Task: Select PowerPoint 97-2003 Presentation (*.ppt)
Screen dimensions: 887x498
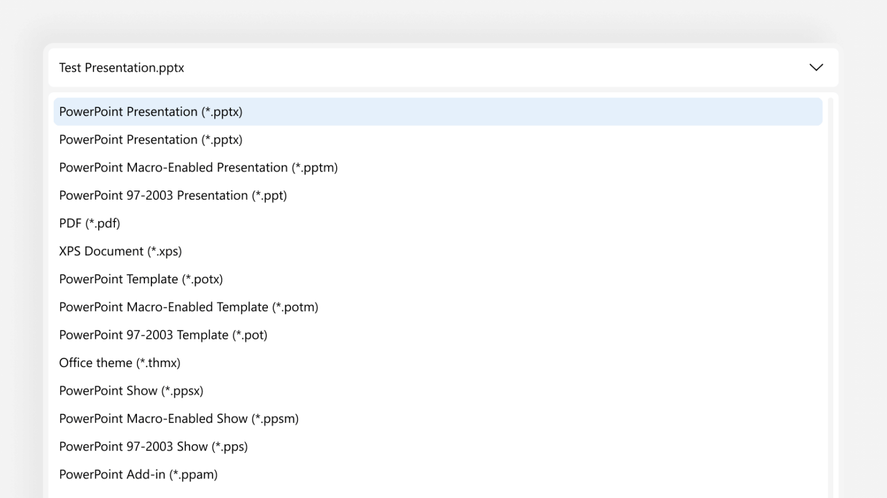Action: [x=173, y=195]
